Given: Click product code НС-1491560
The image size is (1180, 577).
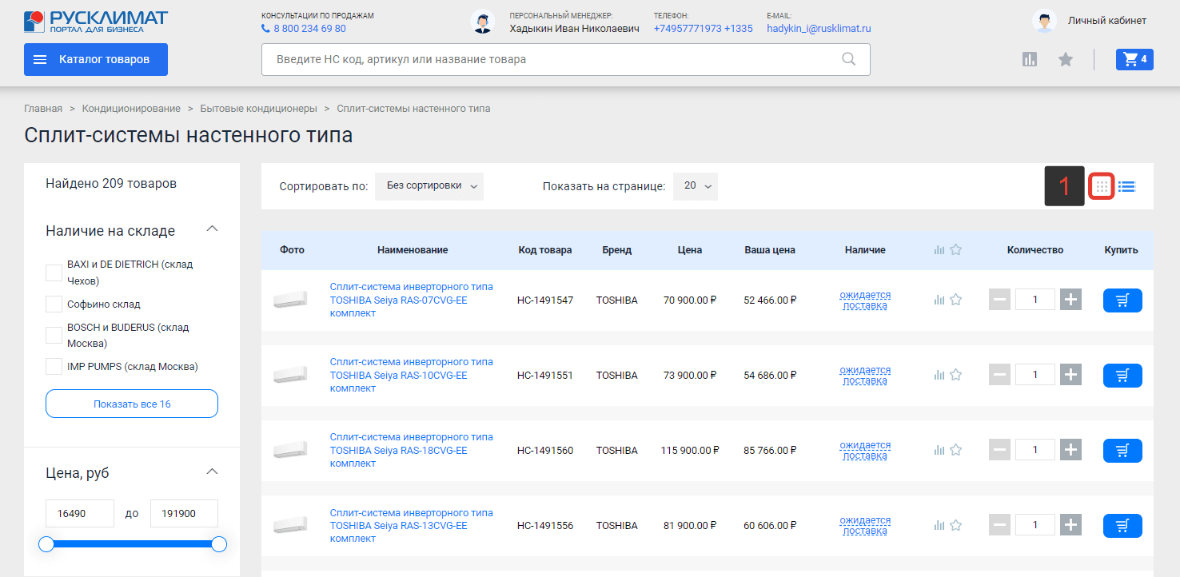Looking at the screenshot, I should [x=545, y=450].
